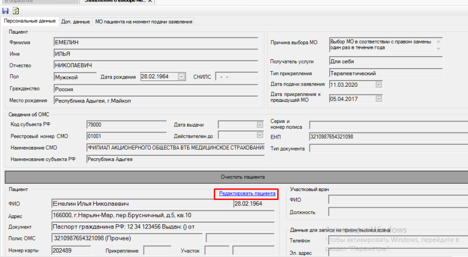Click the Имя field with ИЛЬЯ

point(156,53)
